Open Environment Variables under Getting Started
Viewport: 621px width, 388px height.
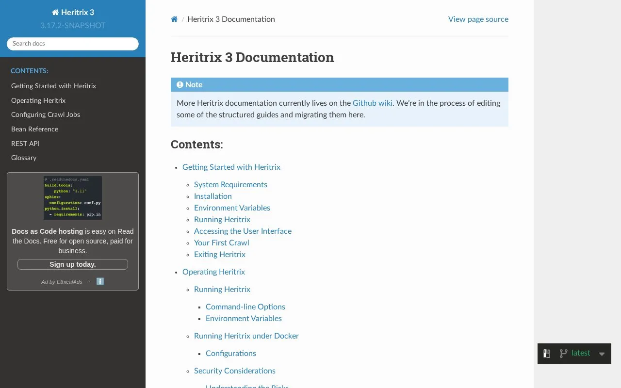coord(232,208)
